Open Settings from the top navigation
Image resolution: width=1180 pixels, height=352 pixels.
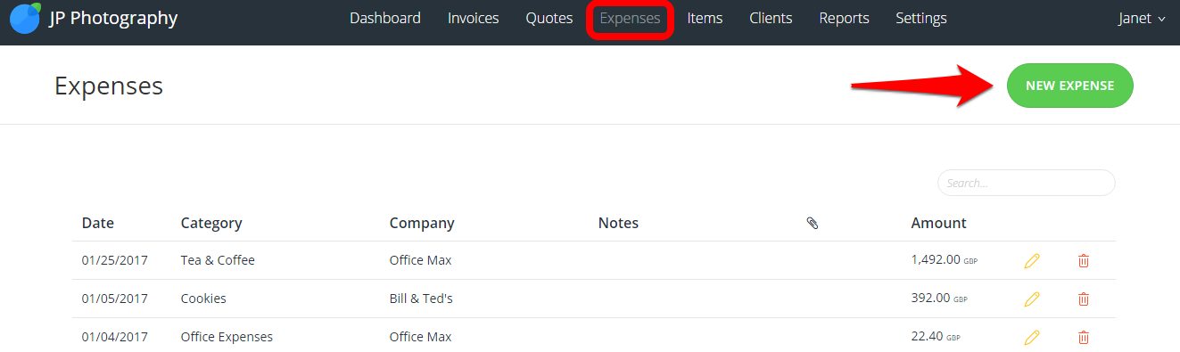[921, 19]
